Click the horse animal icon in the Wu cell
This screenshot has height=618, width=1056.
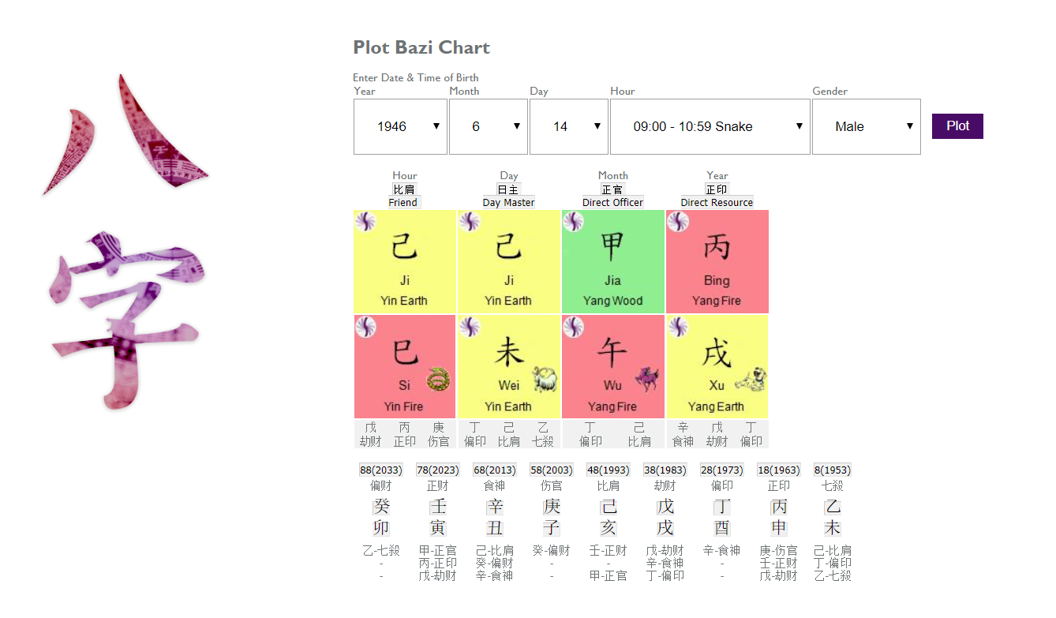pyautogui.click(x=648, y=380)
